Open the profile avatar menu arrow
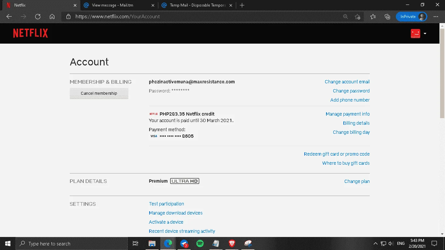Image resolution: width=445 pixels, height=250 pixels. coord(425,34)
